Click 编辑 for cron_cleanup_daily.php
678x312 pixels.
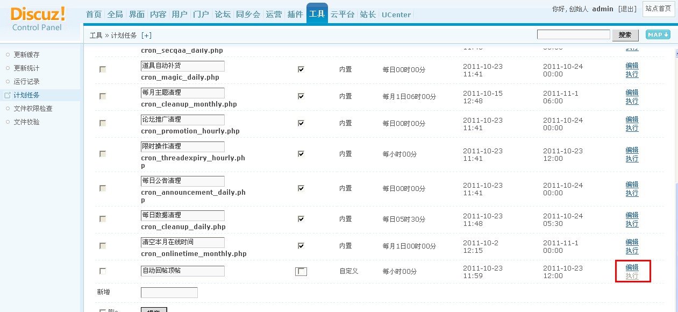pyautogui.click(x=632, y=215)
